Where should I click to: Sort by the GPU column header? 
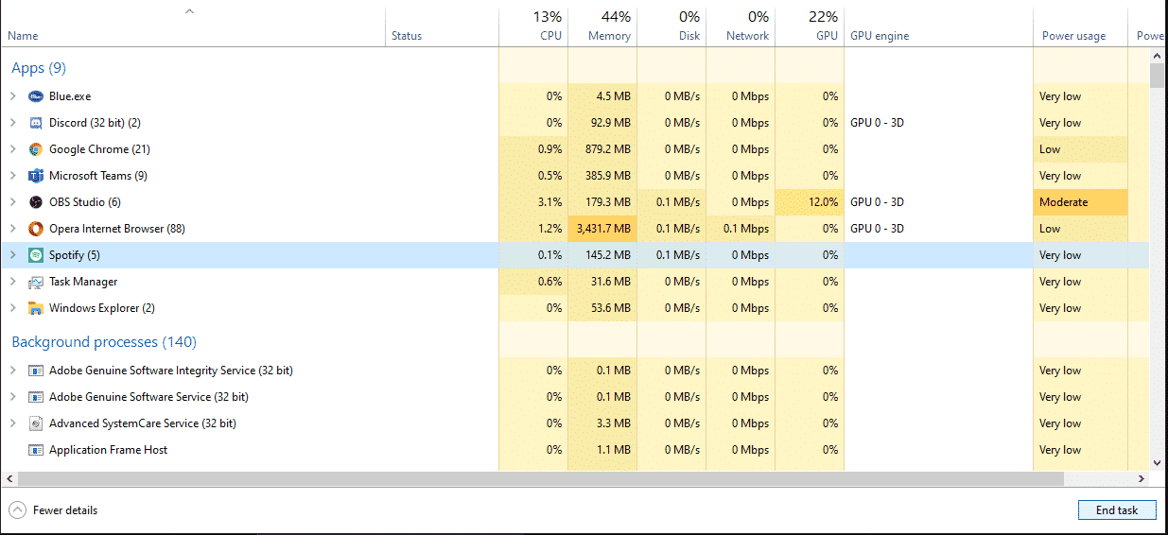click(810, 26)
